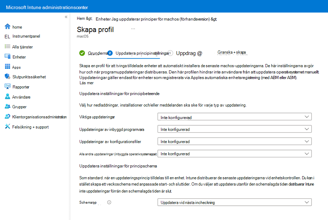The height and width of the screenshot is (220, 328).
Task: Click the home house icon in sidebar
Action: (8, 26)
